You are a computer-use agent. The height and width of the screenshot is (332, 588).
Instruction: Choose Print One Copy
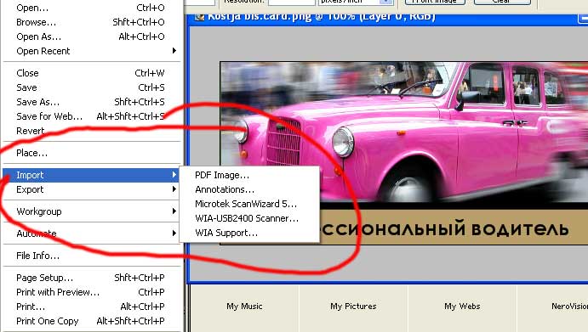tap(92, 321)
